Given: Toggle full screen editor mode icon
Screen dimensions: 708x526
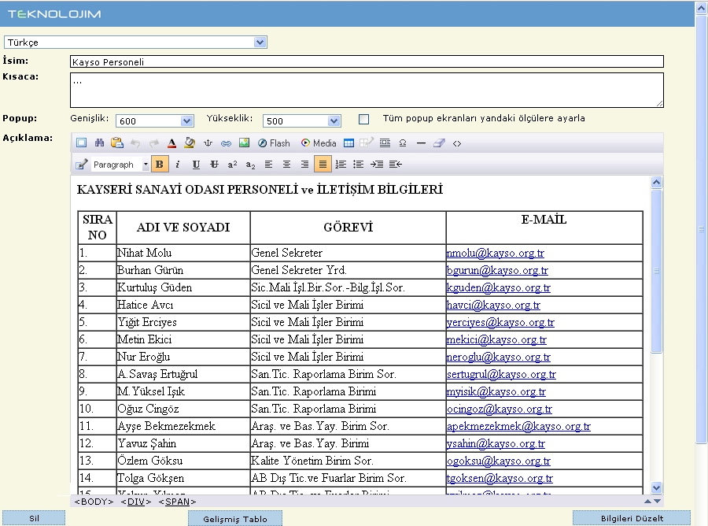Looking at the screenshot, I should 81,143.
